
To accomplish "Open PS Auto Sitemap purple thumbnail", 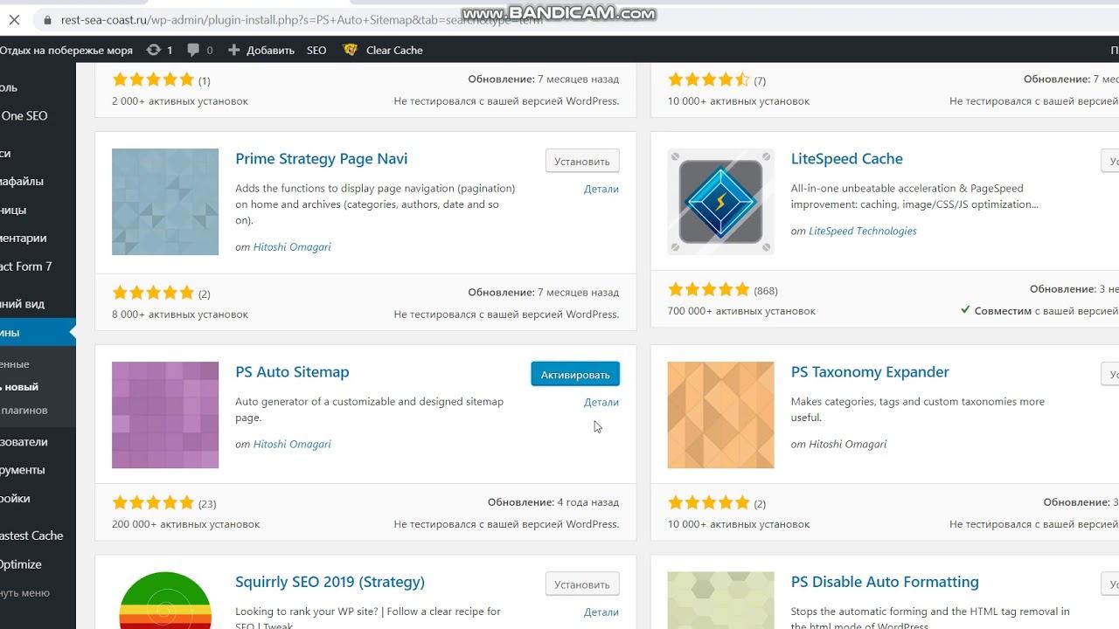I will pos(165,415).
